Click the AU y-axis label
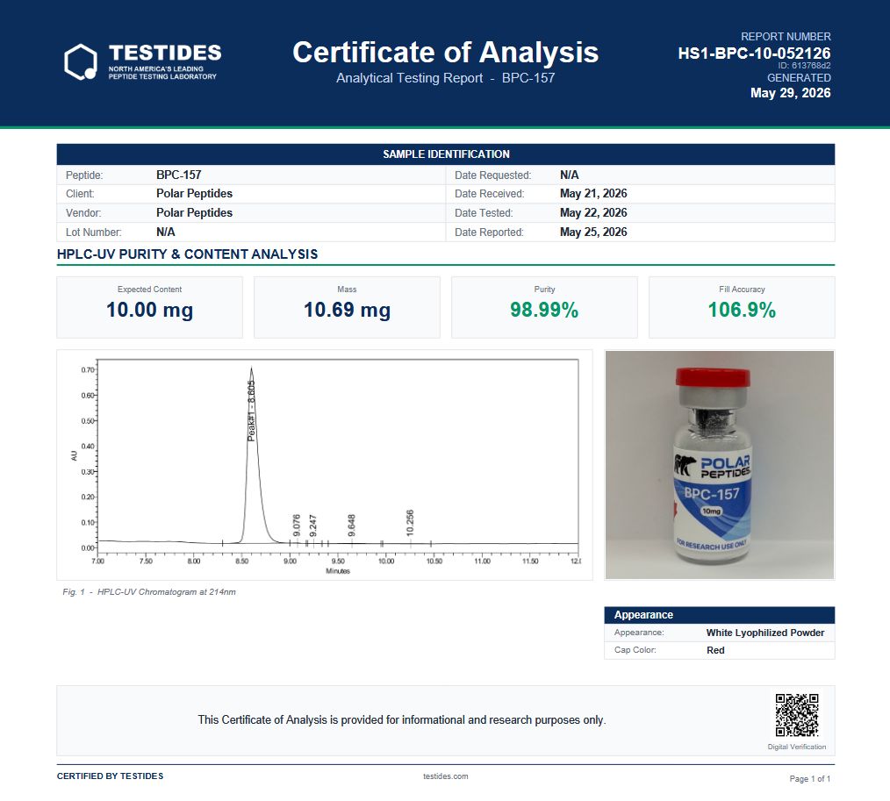Screen dimensions: 890x801 (74, 455)
